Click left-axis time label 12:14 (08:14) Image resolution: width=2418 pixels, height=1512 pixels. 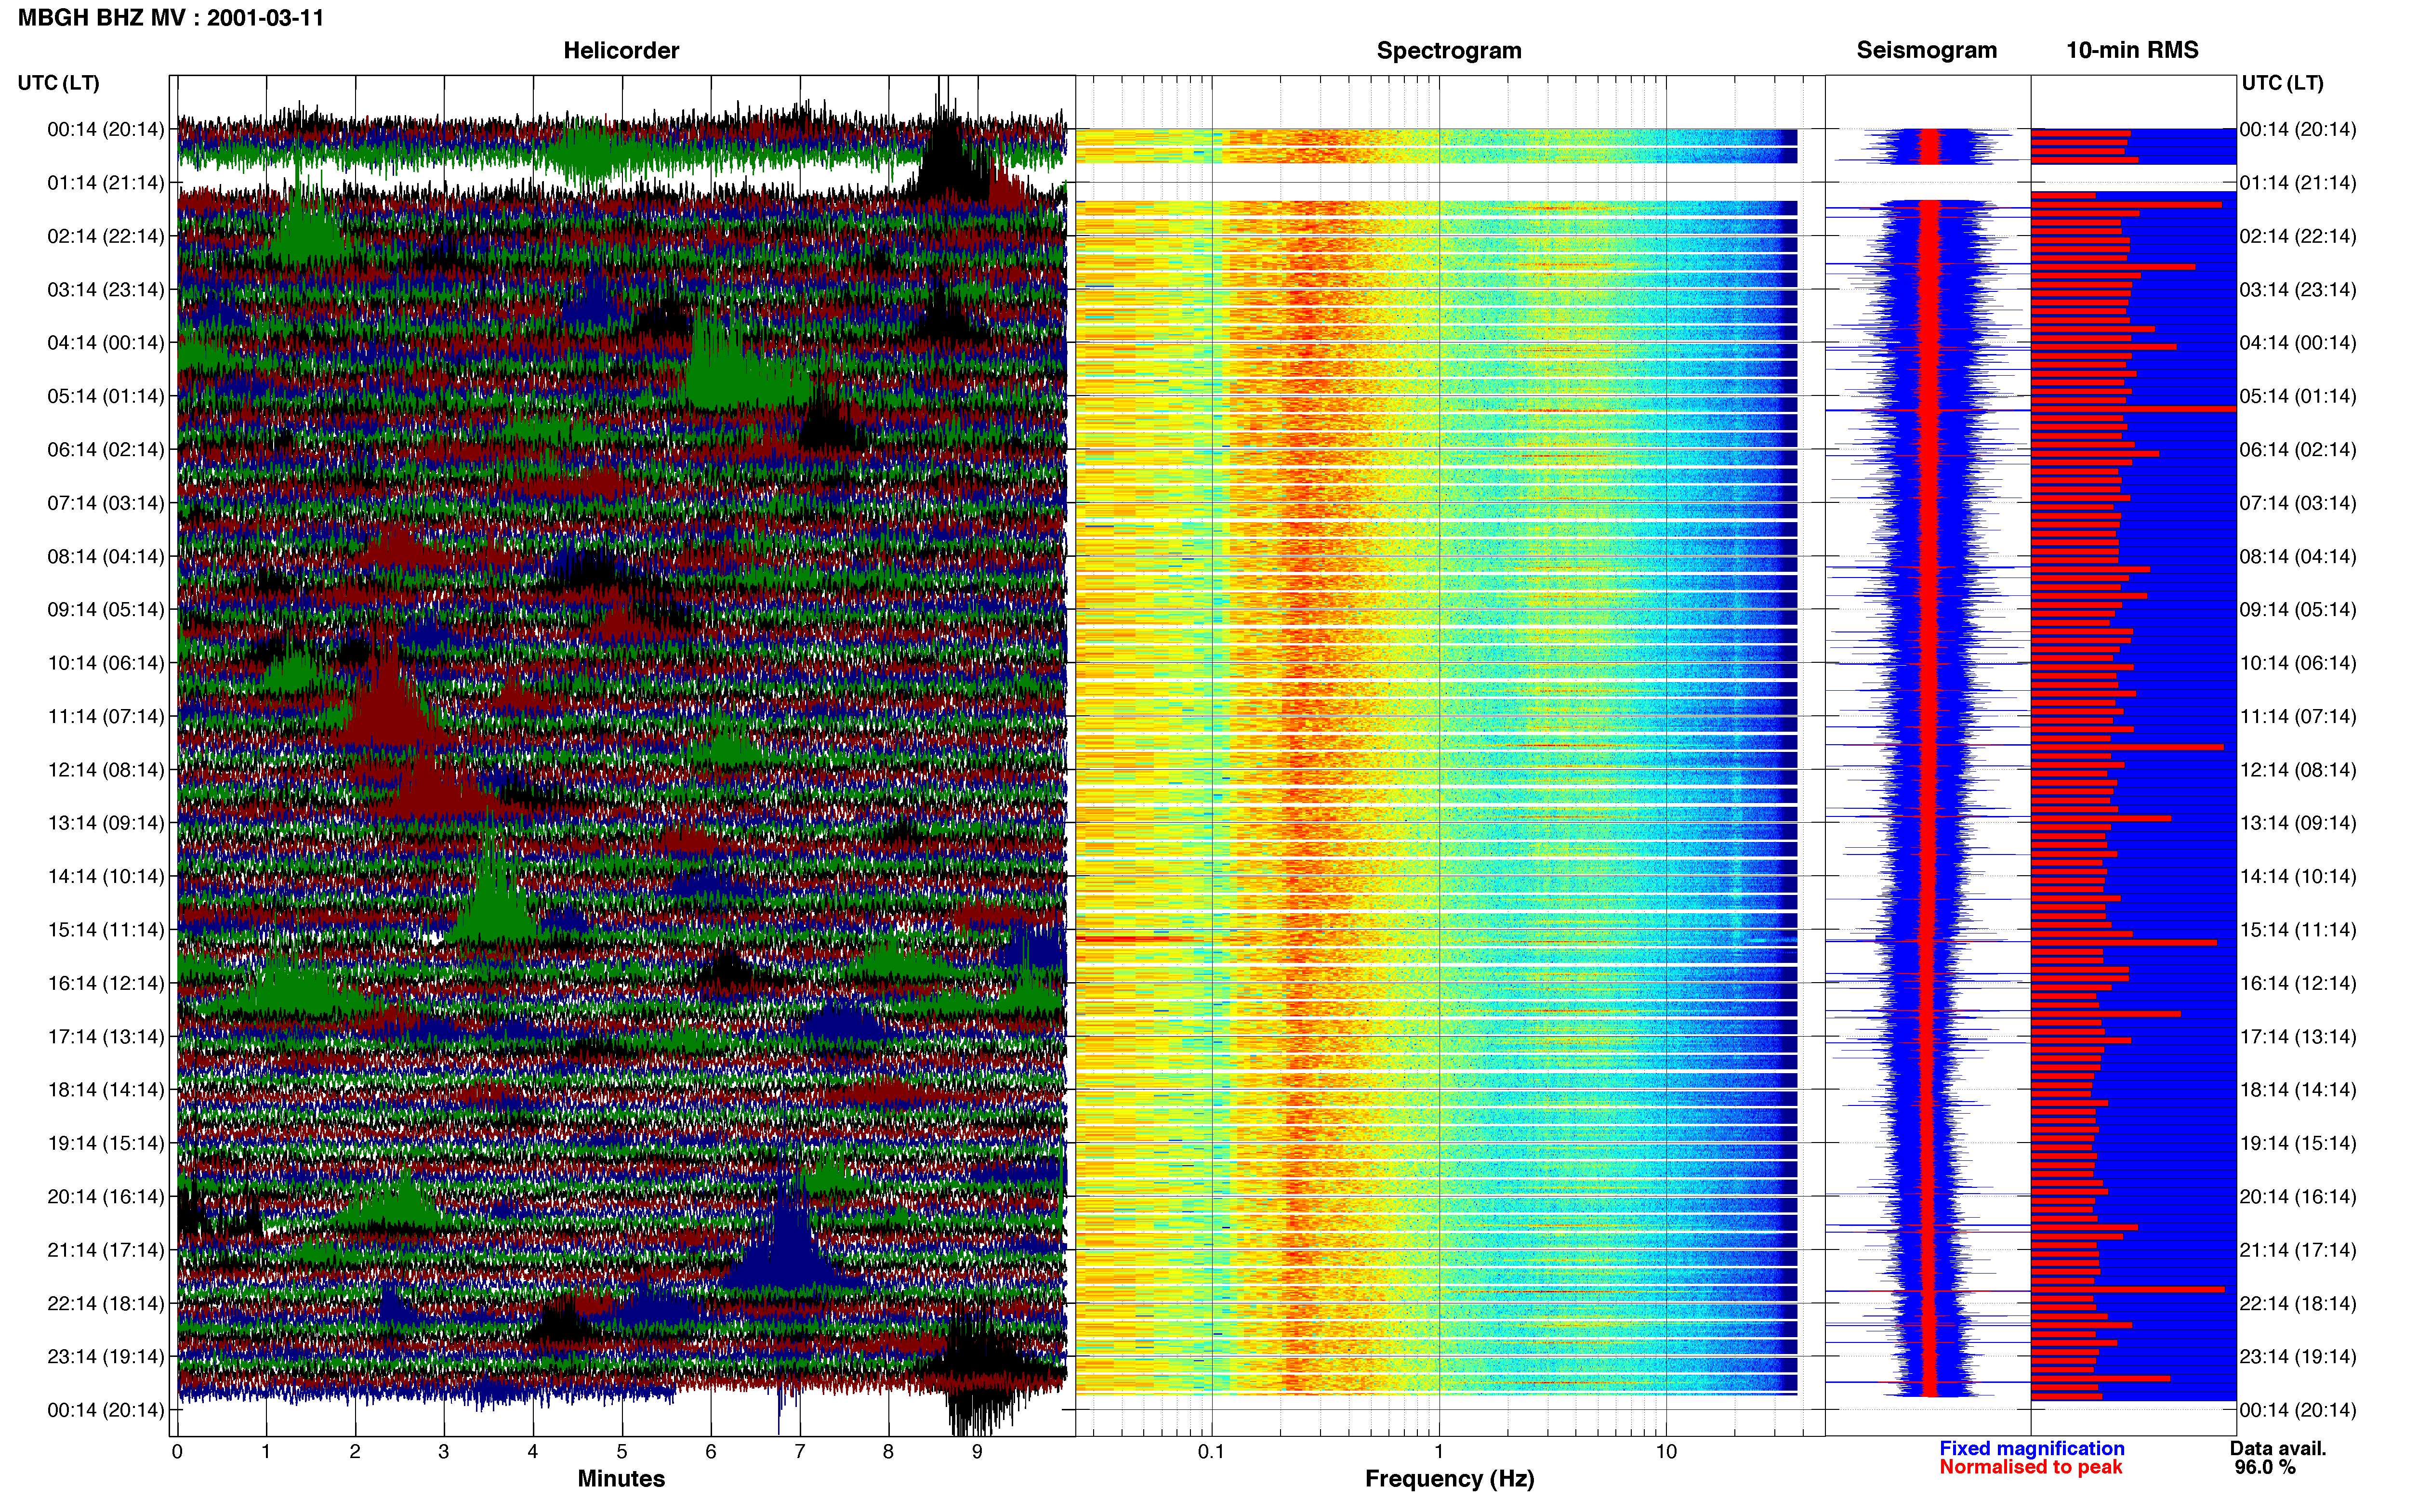click(x=106, y=770)
